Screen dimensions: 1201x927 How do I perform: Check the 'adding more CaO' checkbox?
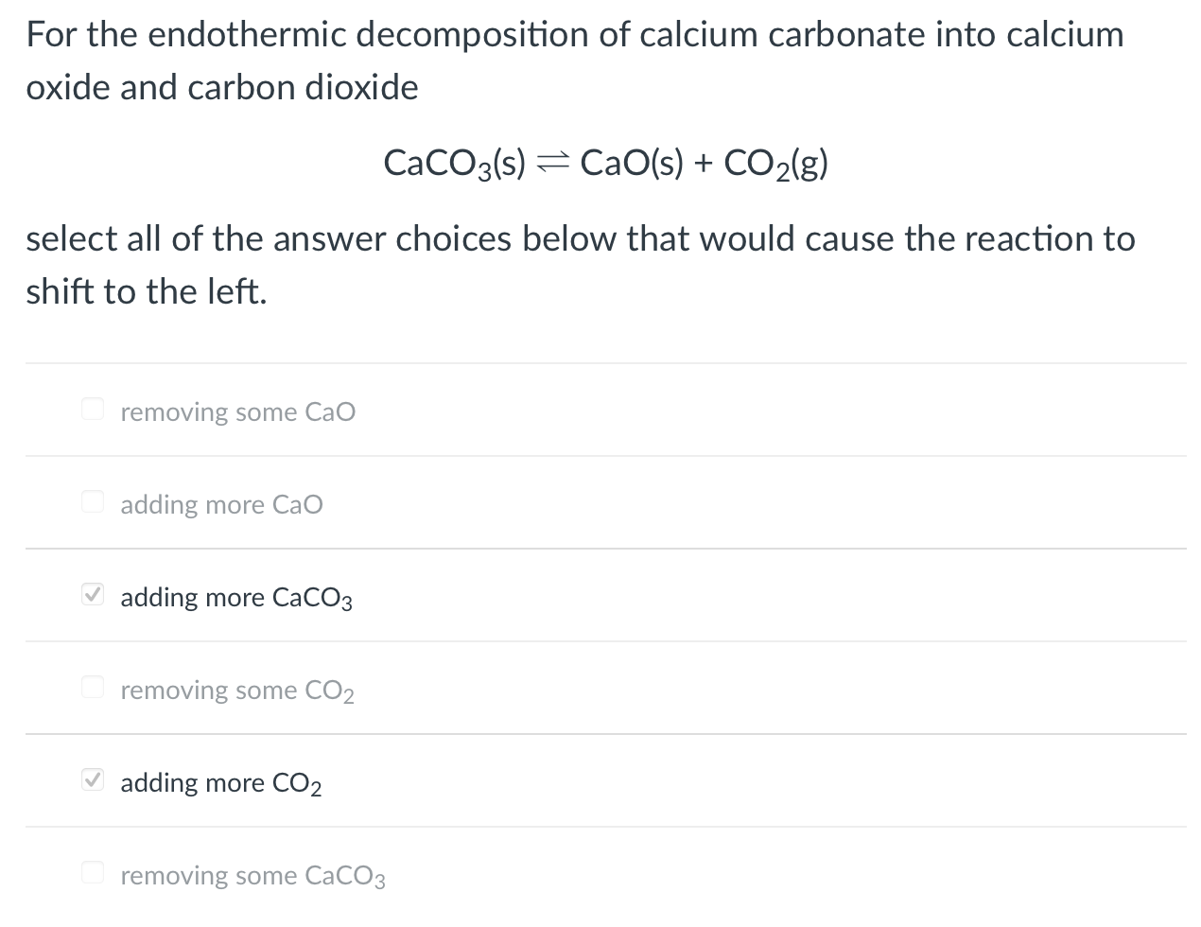(x=92, y=501)
